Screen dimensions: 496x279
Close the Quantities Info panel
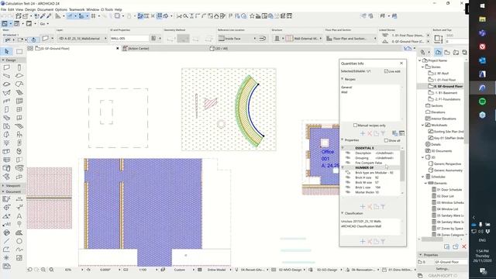tap(401, 64)
